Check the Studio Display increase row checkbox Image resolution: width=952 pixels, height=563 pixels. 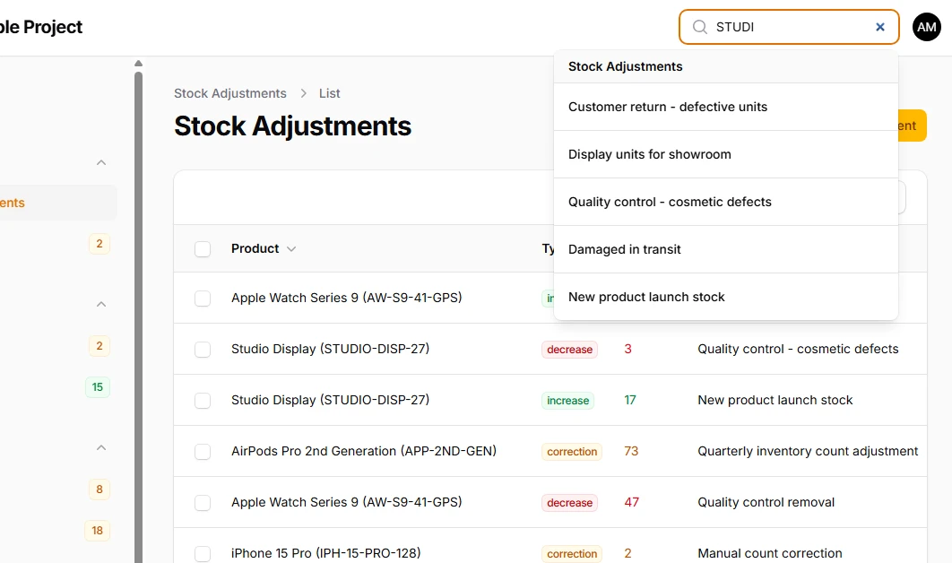pos(203,400)
